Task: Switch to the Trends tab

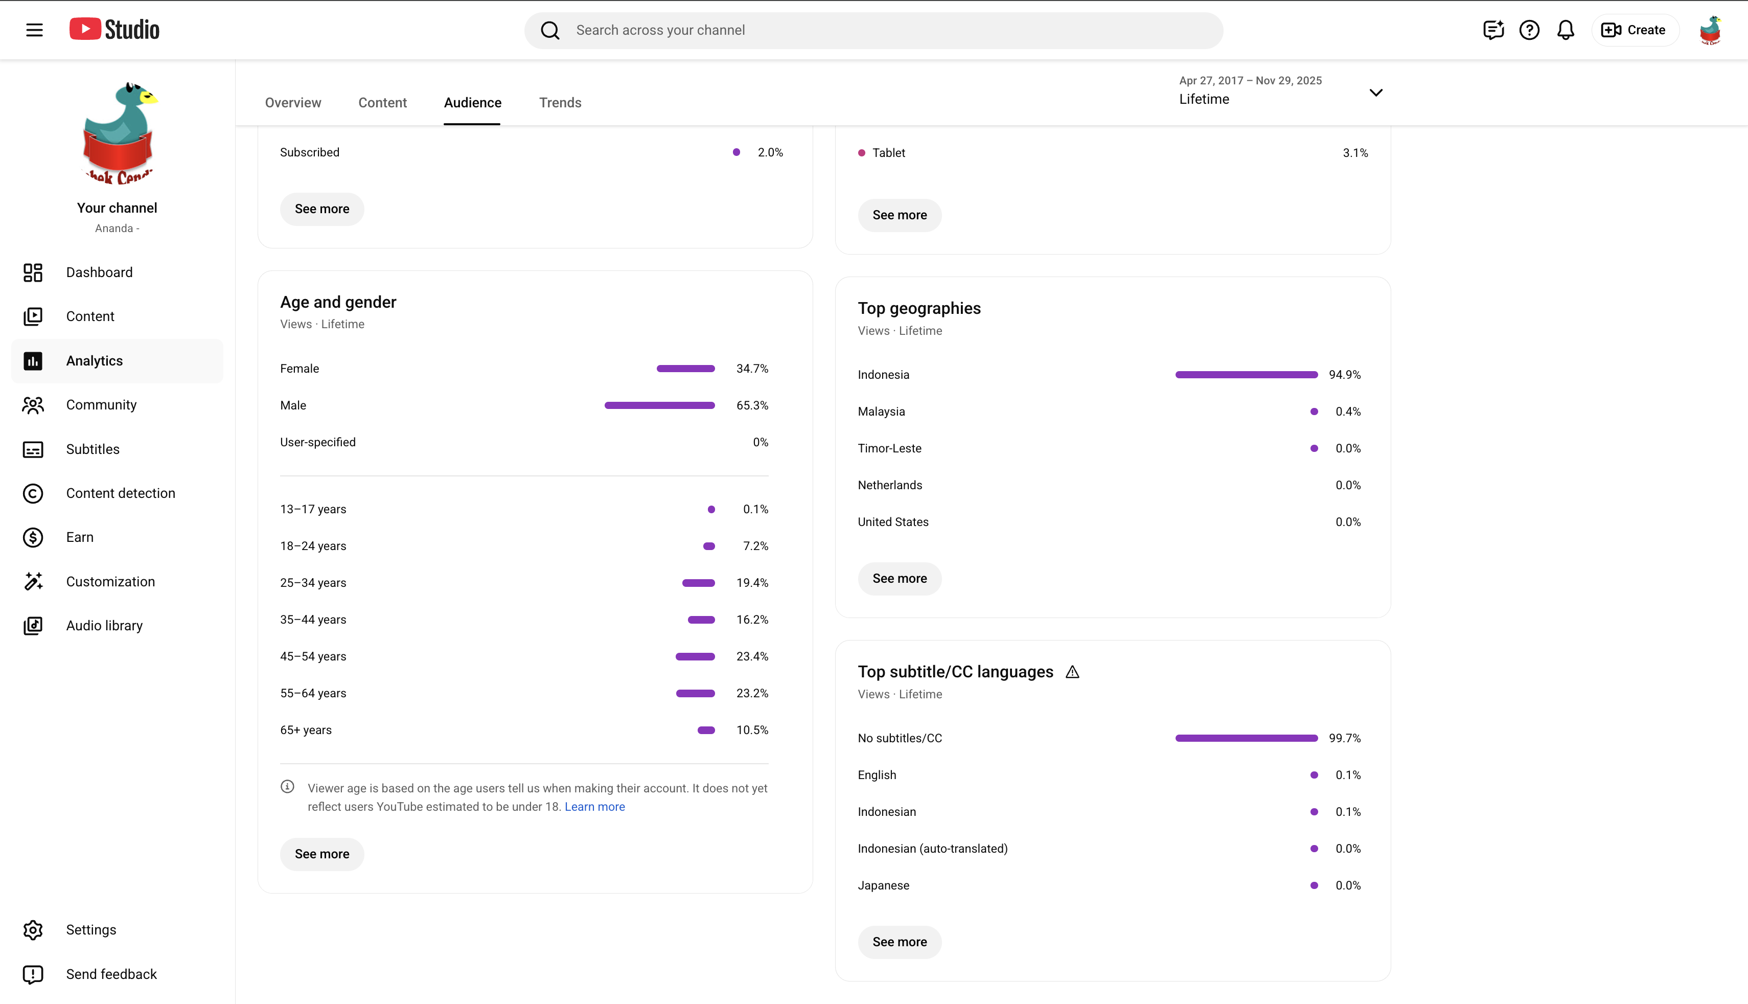Action: point(560,103)
